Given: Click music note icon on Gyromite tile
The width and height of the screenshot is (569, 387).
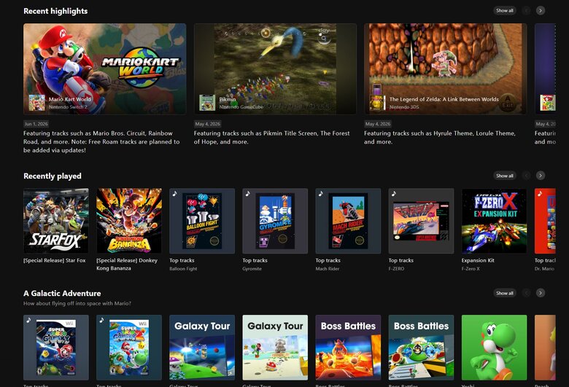Looking at the screenshot, I should [248, 194].
